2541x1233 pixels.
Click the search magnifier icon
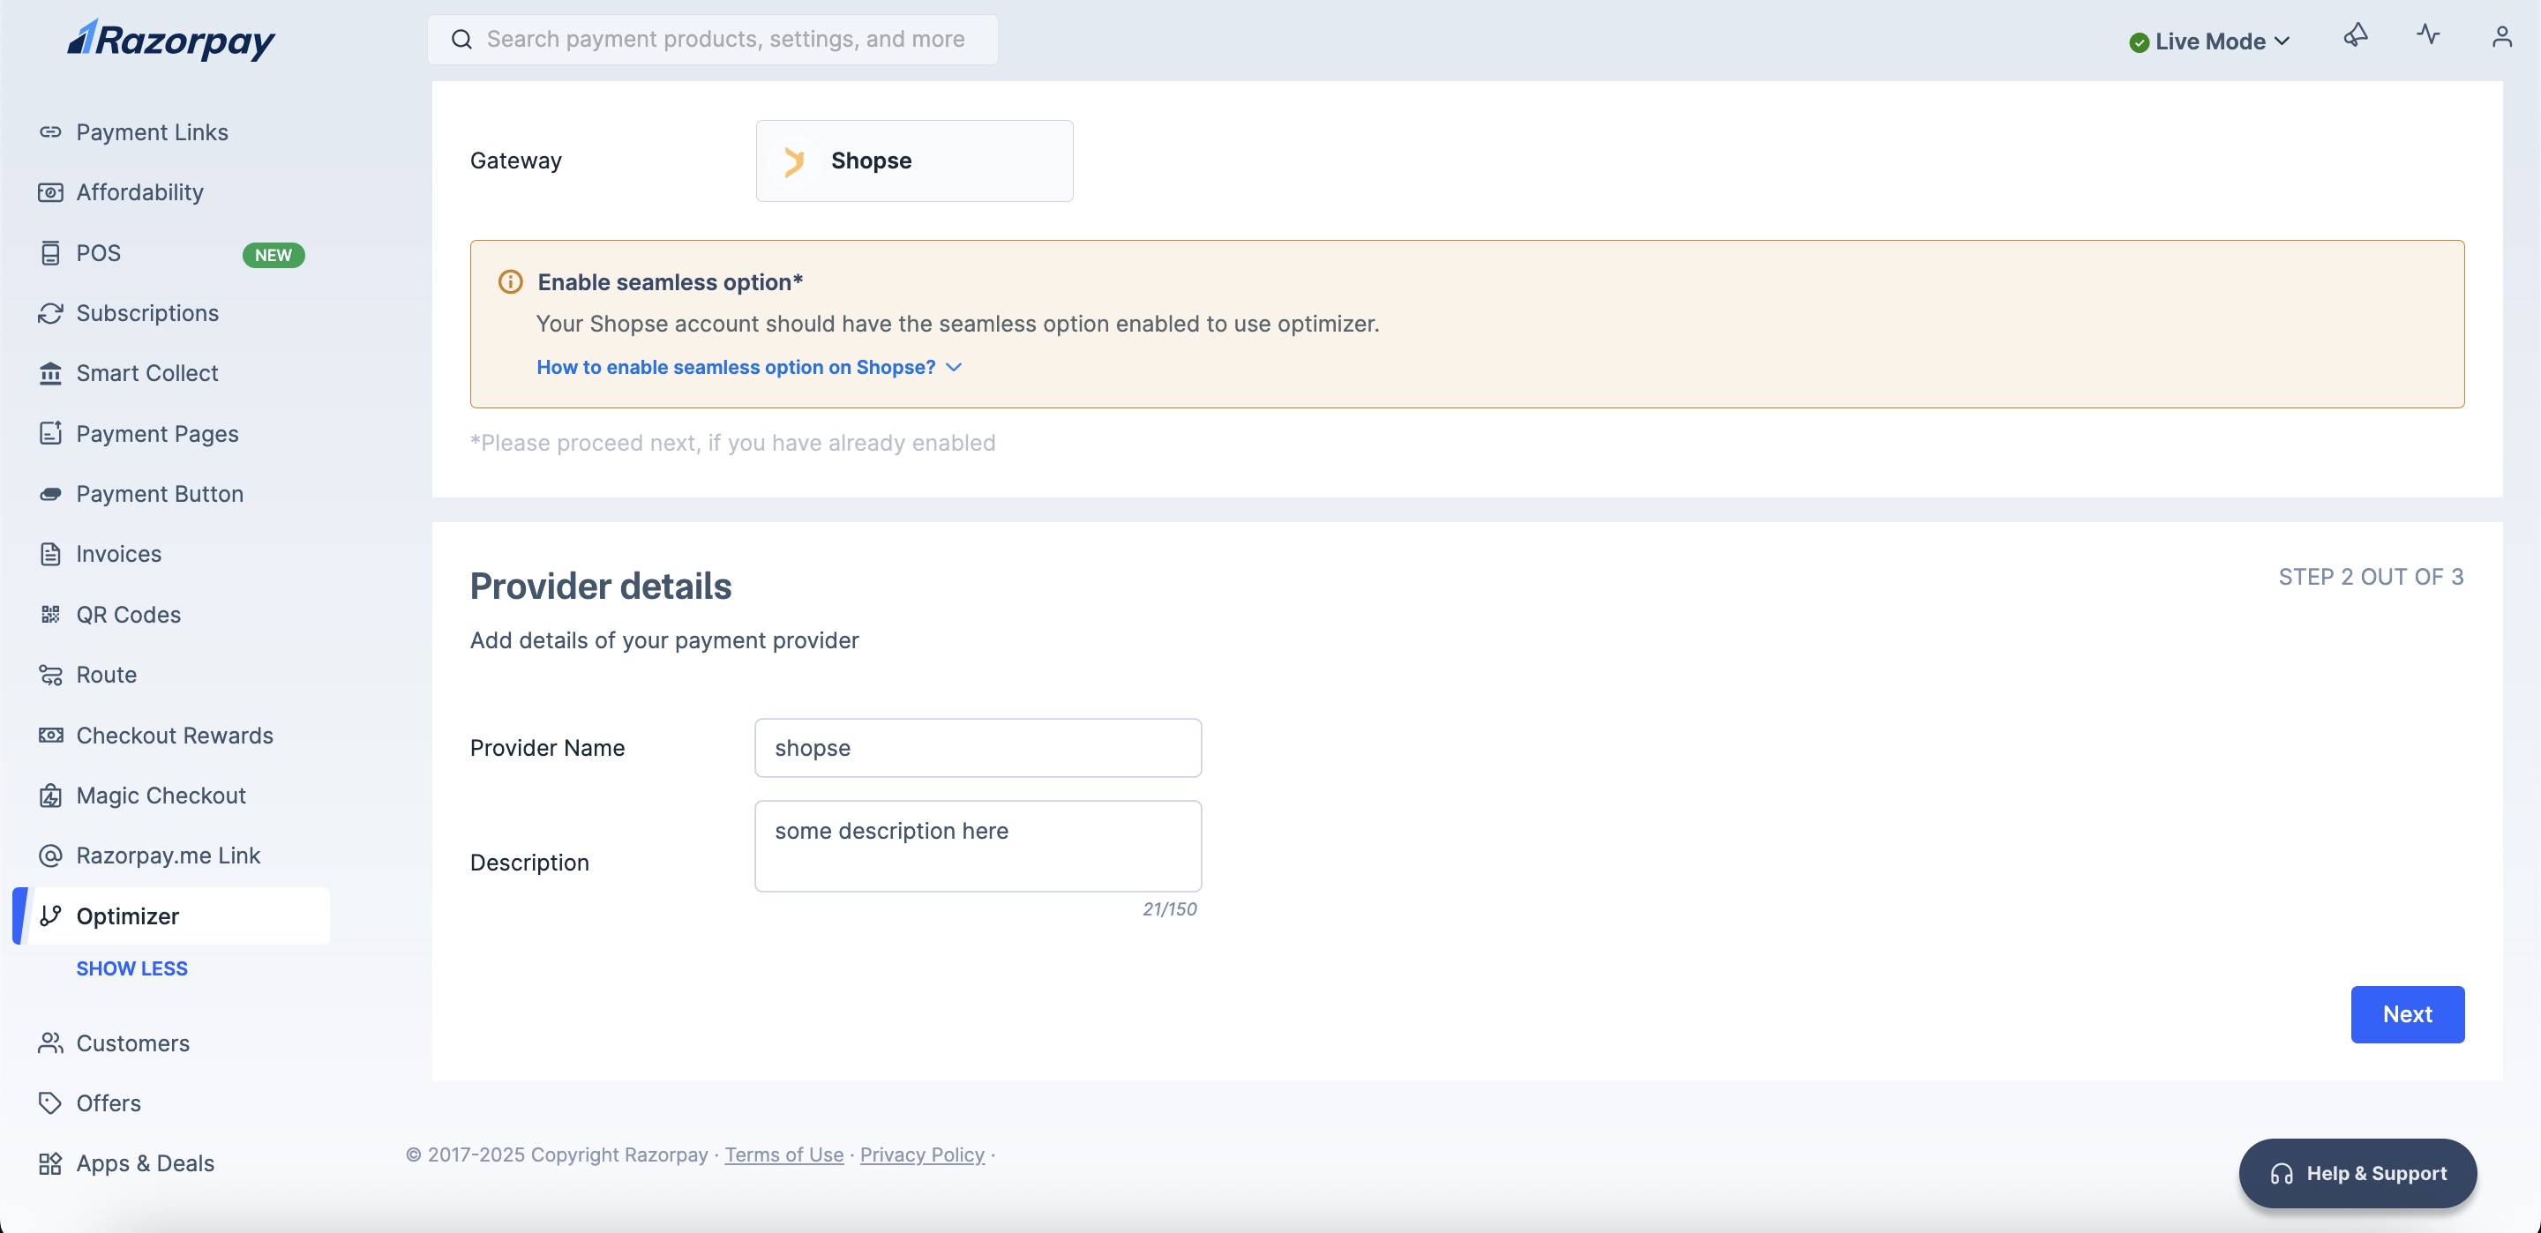click(461, 40)
